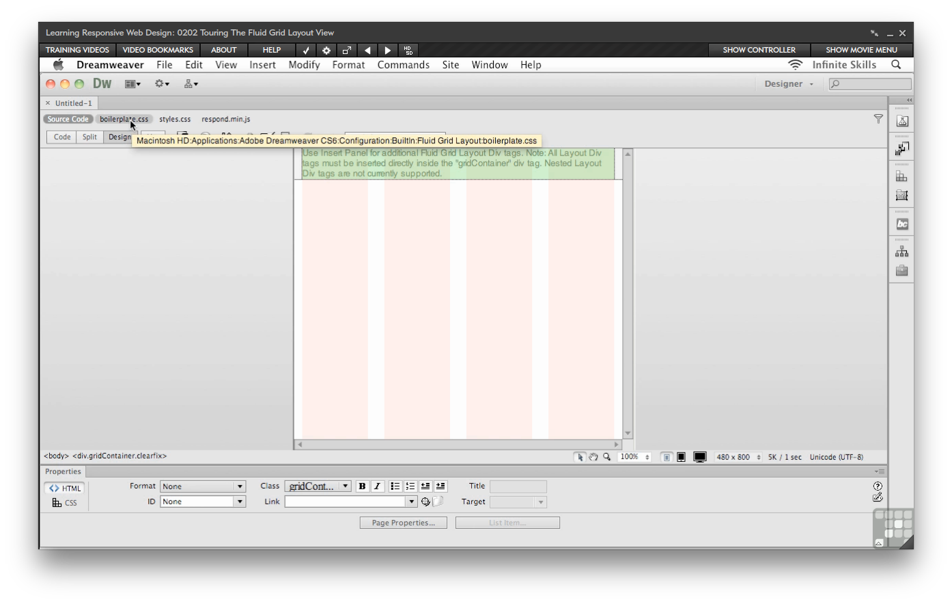
Task: Select the Hand tool in status bar
Action: point(593,457)
